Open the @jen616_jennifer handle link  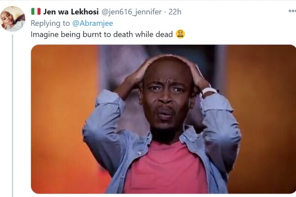[131, 12]
